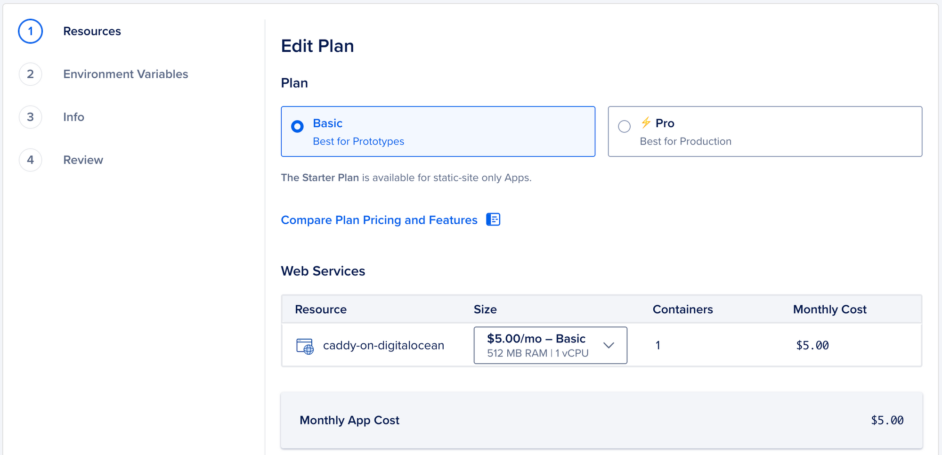Click the web service resource icon beside caddy-on-digitalocean
The height and width of the screenshot is (455, 942).
tap(304, 345)
